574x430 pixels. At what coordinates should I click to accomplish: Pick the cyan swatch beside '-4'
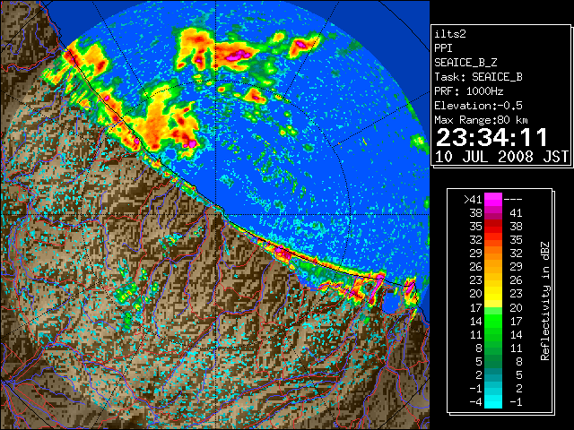[493, 401]
